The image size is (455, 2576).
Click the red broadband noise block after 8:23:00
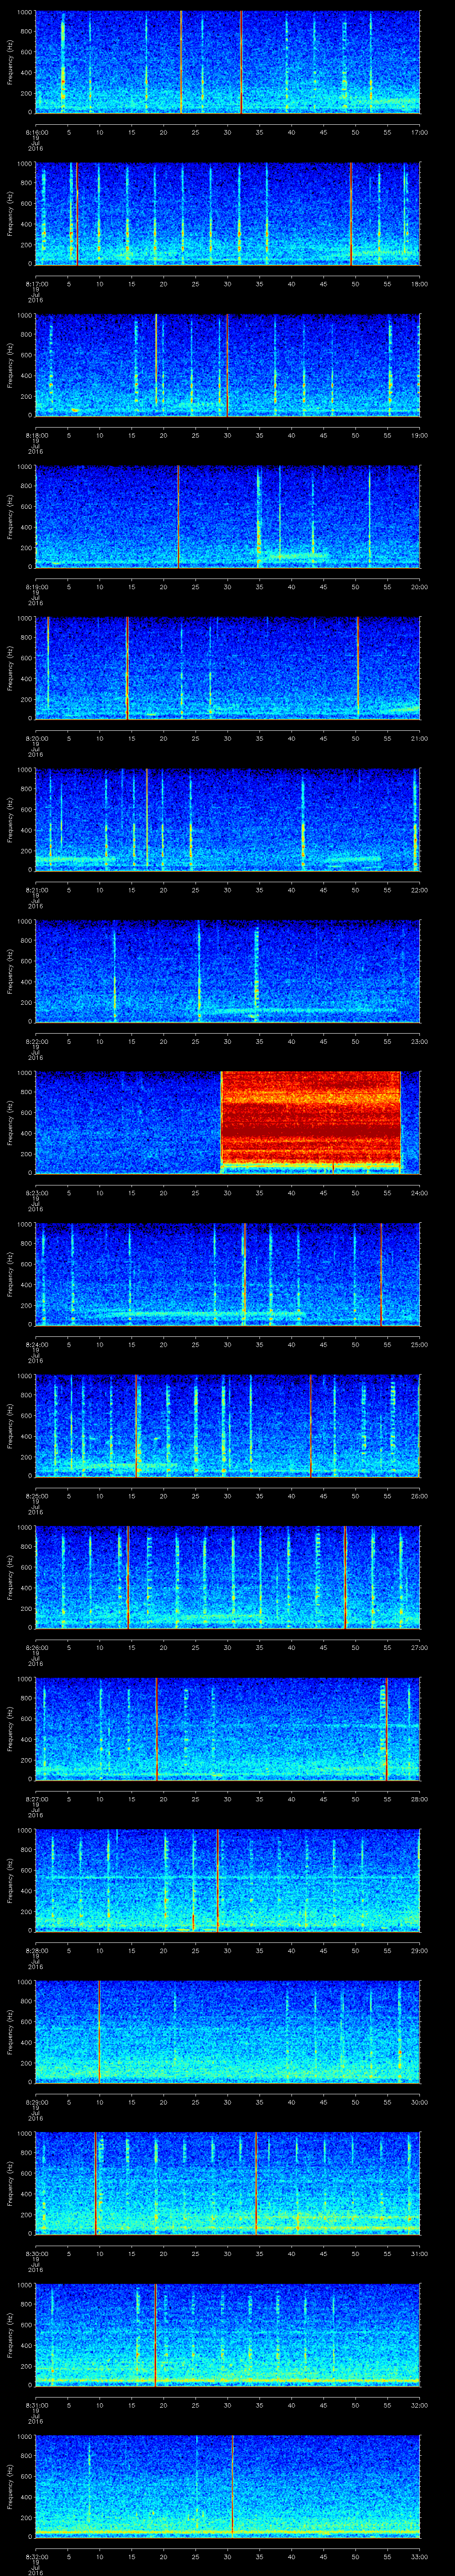pos(311,1122)
